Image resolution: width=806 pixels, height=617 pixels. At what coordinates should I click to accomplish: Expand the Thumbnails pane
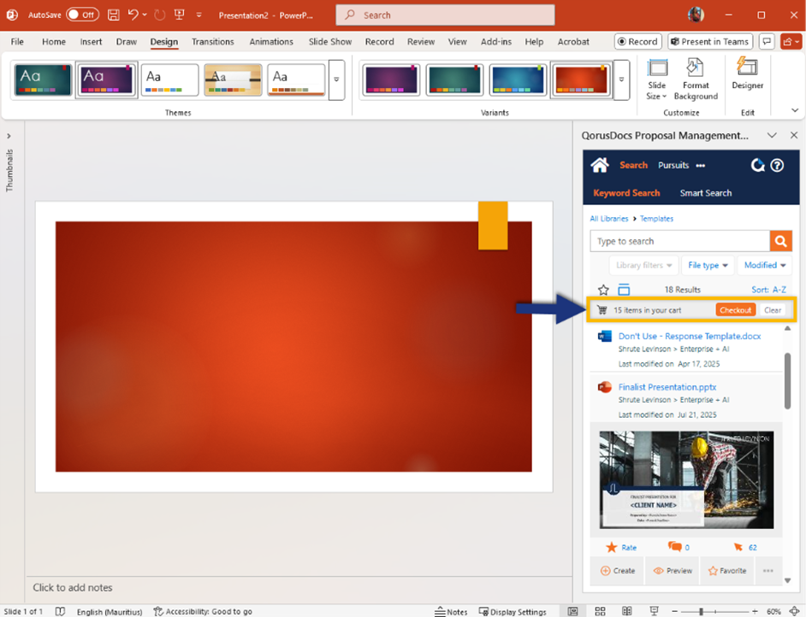point(9,136)
